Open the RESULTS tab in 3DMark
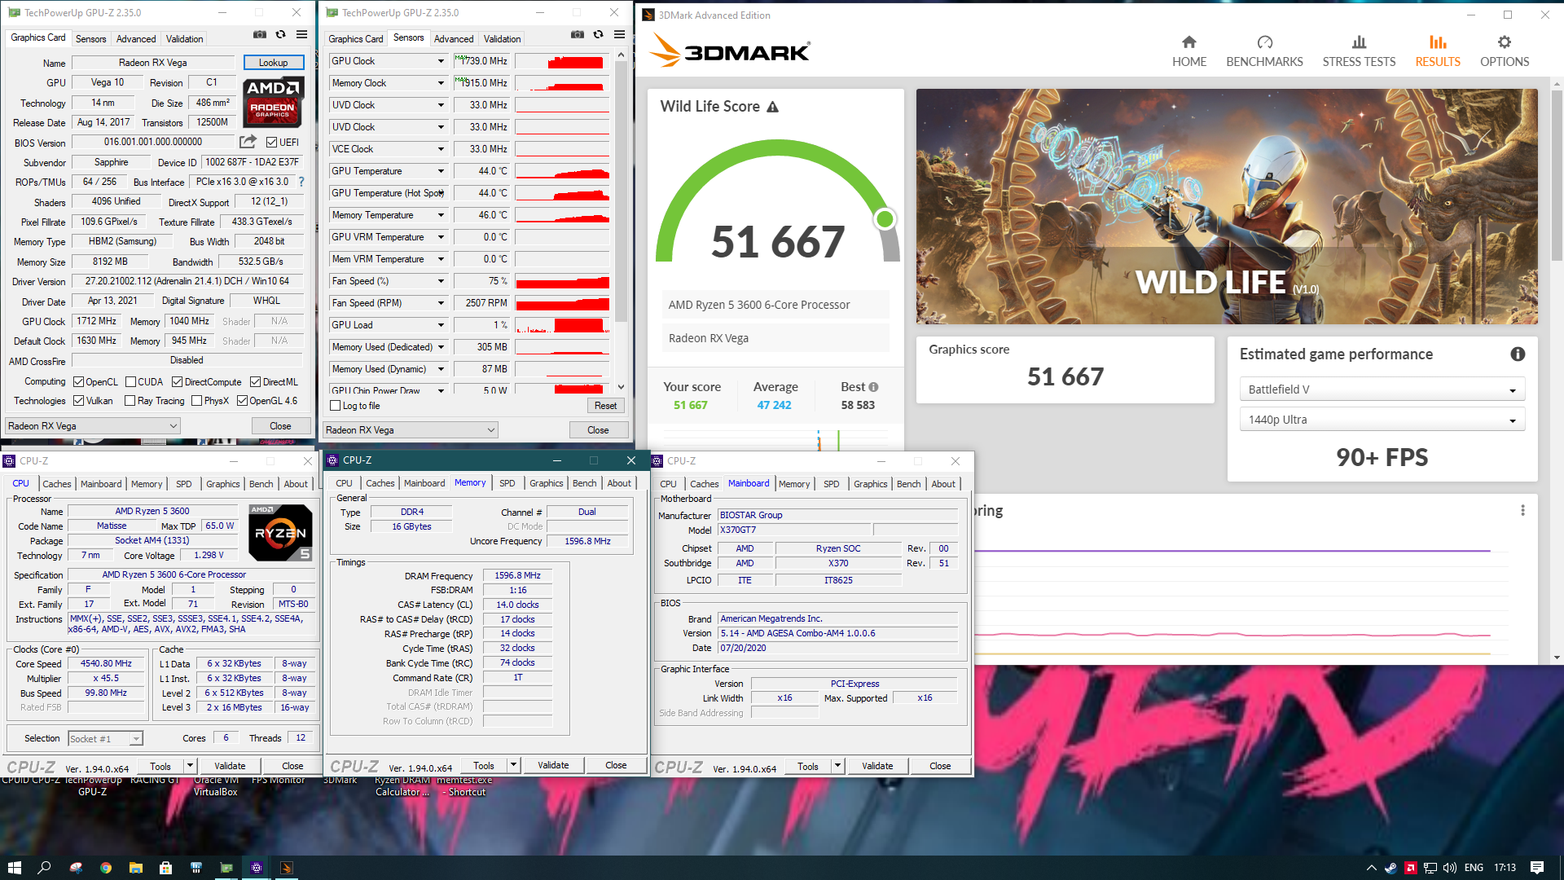 [1437, 51]
